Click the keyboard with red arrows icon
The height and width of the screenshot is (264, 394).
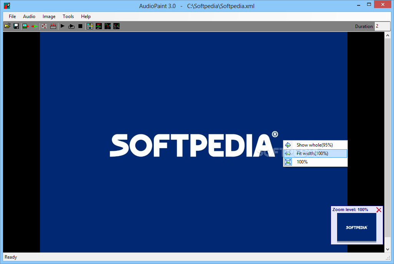[53, 26]
